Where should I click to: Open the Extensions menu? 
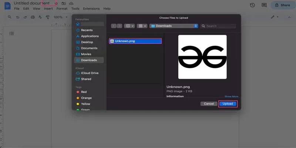point(91,9)
